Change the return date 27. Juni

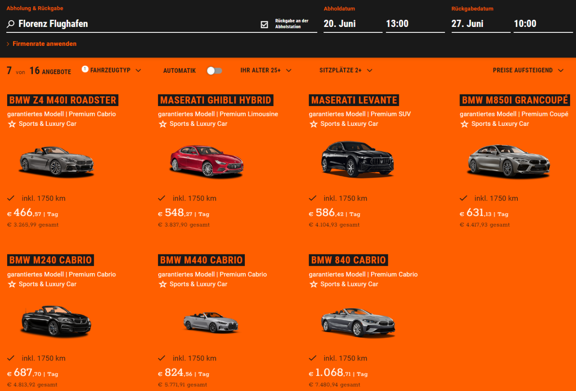(x=481, y=24)
